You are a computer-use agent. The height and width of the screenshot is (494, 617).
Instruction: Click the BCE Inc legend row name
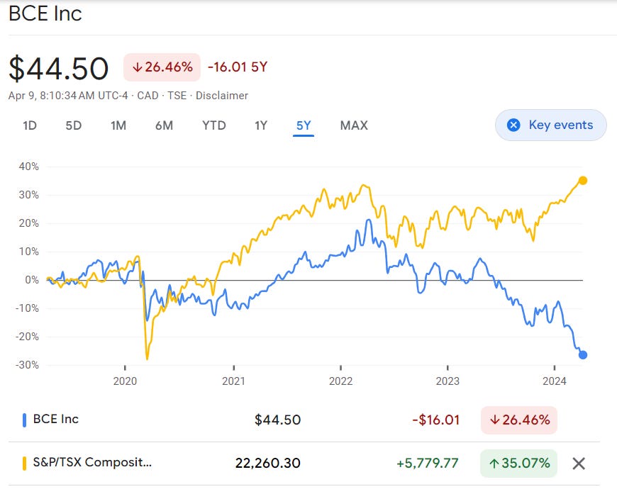(x=56, y=420)
